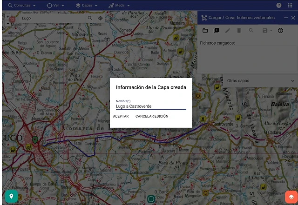Click the teal location pin button

[x=11, y=196]
